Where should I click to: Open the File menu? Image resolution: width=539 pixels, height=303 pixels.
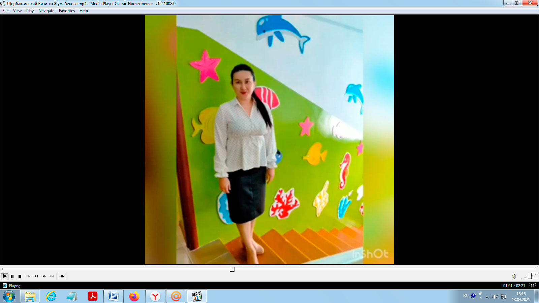5,11
